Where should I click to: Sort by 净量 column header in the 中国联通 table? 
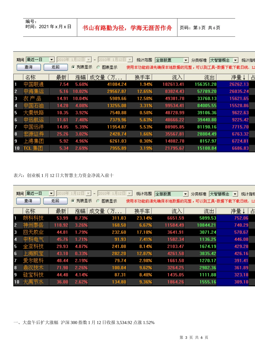pyautogui.click(x=233, y=77)
